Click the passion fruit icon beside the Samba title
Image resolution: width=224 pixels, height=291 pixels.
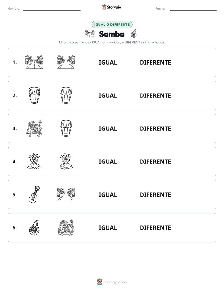click(x=134, y=34)
